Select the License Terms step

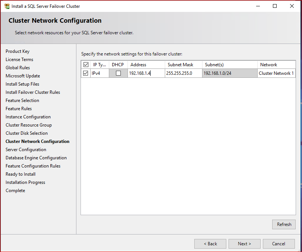19,60
